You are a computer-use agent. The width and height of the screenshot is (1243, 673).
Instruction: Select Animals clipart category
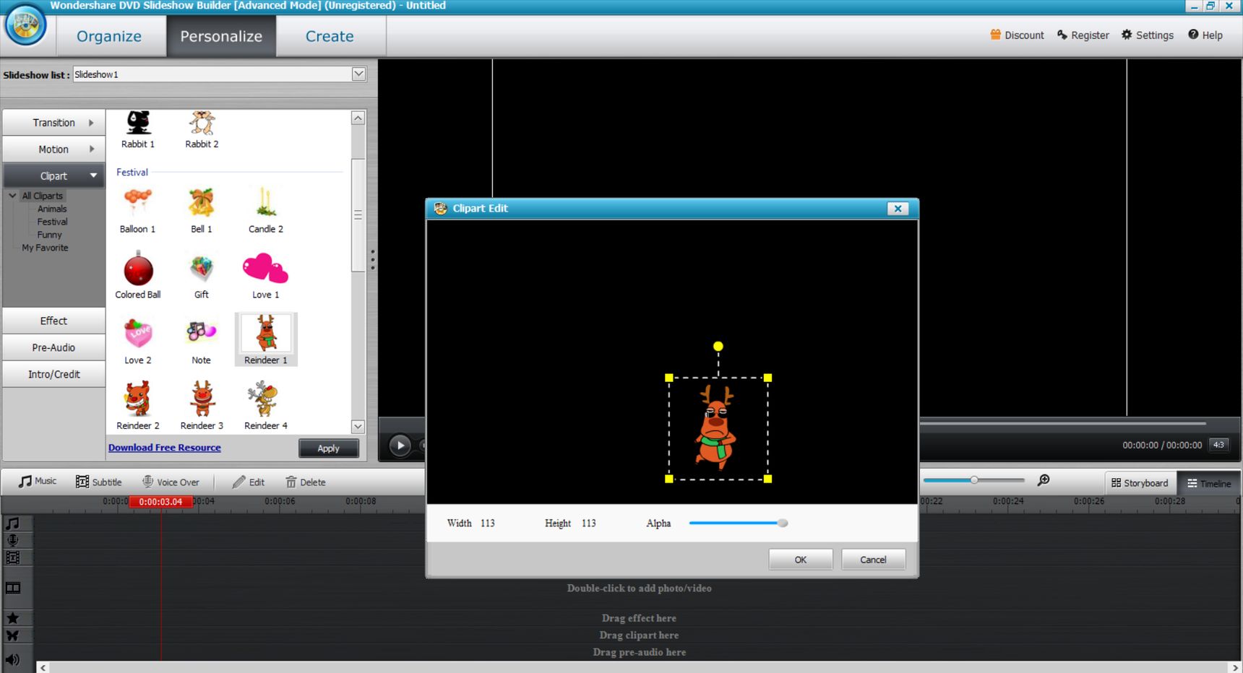[x=52, y=209]
